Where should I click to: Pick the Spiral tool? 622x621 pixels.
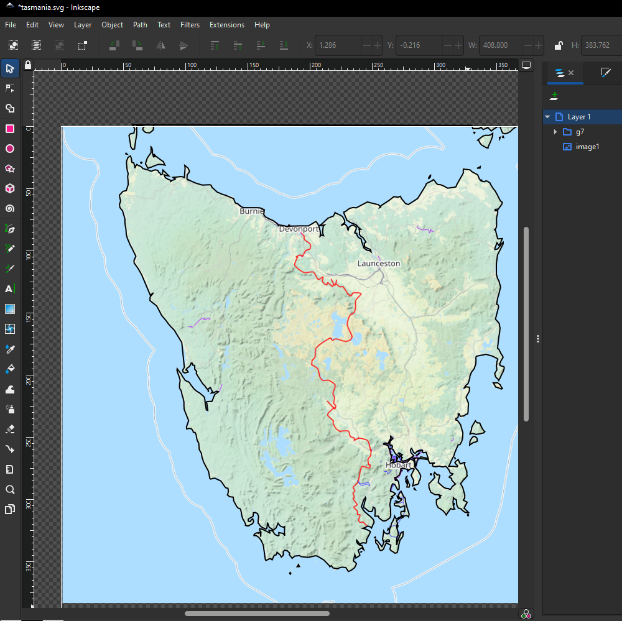click(10, 208)
